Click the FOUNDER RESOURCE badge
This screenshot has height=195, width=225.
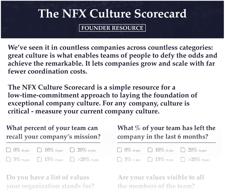[x=112, y=28]
